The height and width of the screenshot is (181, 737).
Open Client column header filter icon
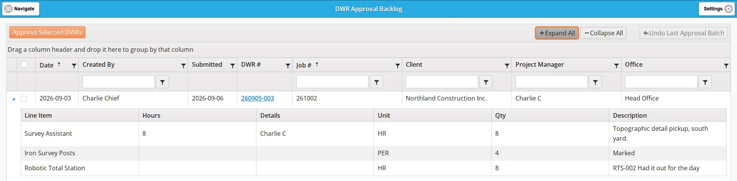point(507,66)
